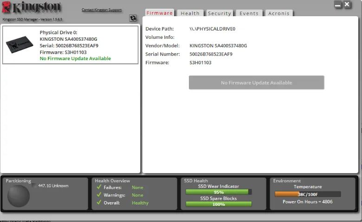
Task: Close the Kingston SSD Manager window
Action: (347, 4)
